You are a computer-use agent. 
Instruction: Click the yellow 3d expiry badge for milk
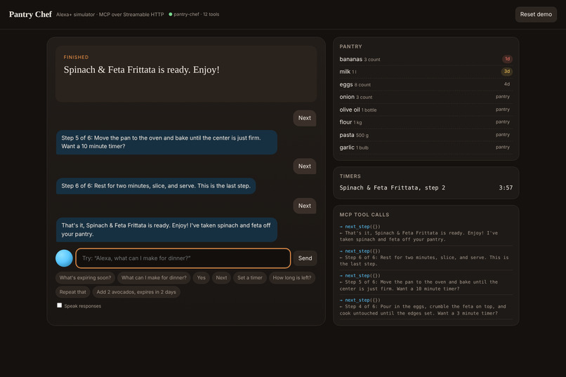(507, 72)
